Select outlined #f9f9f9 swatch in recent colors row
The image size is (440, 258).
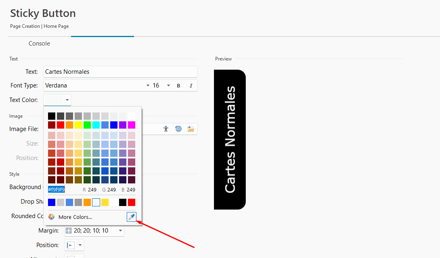[96, 202]
